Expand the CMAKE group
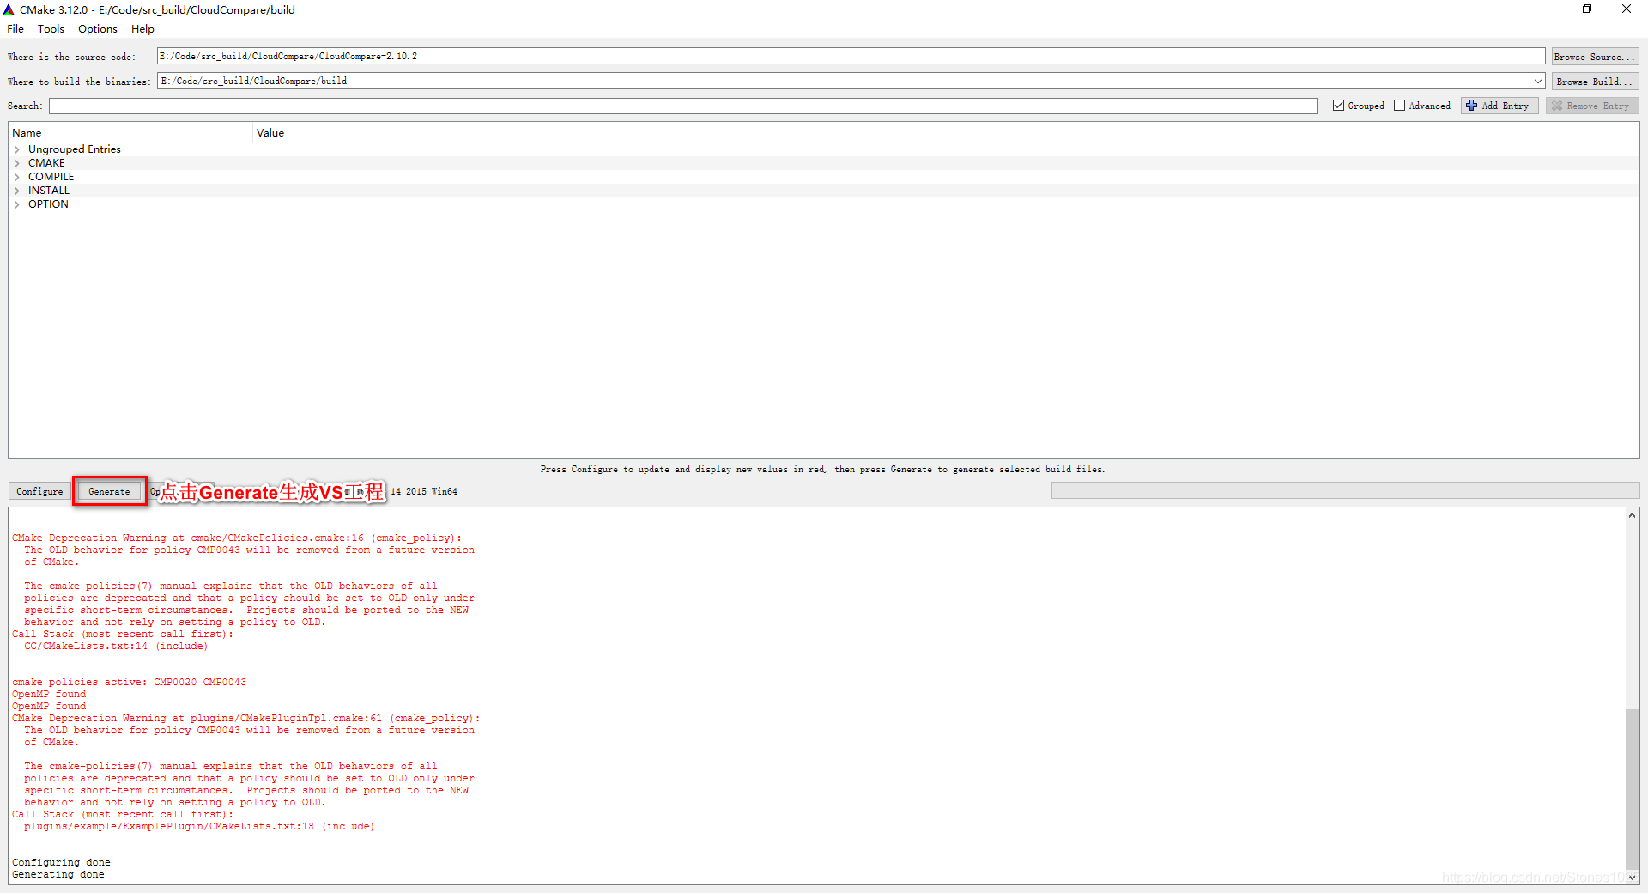1648x893 pixels. (17, 163)
